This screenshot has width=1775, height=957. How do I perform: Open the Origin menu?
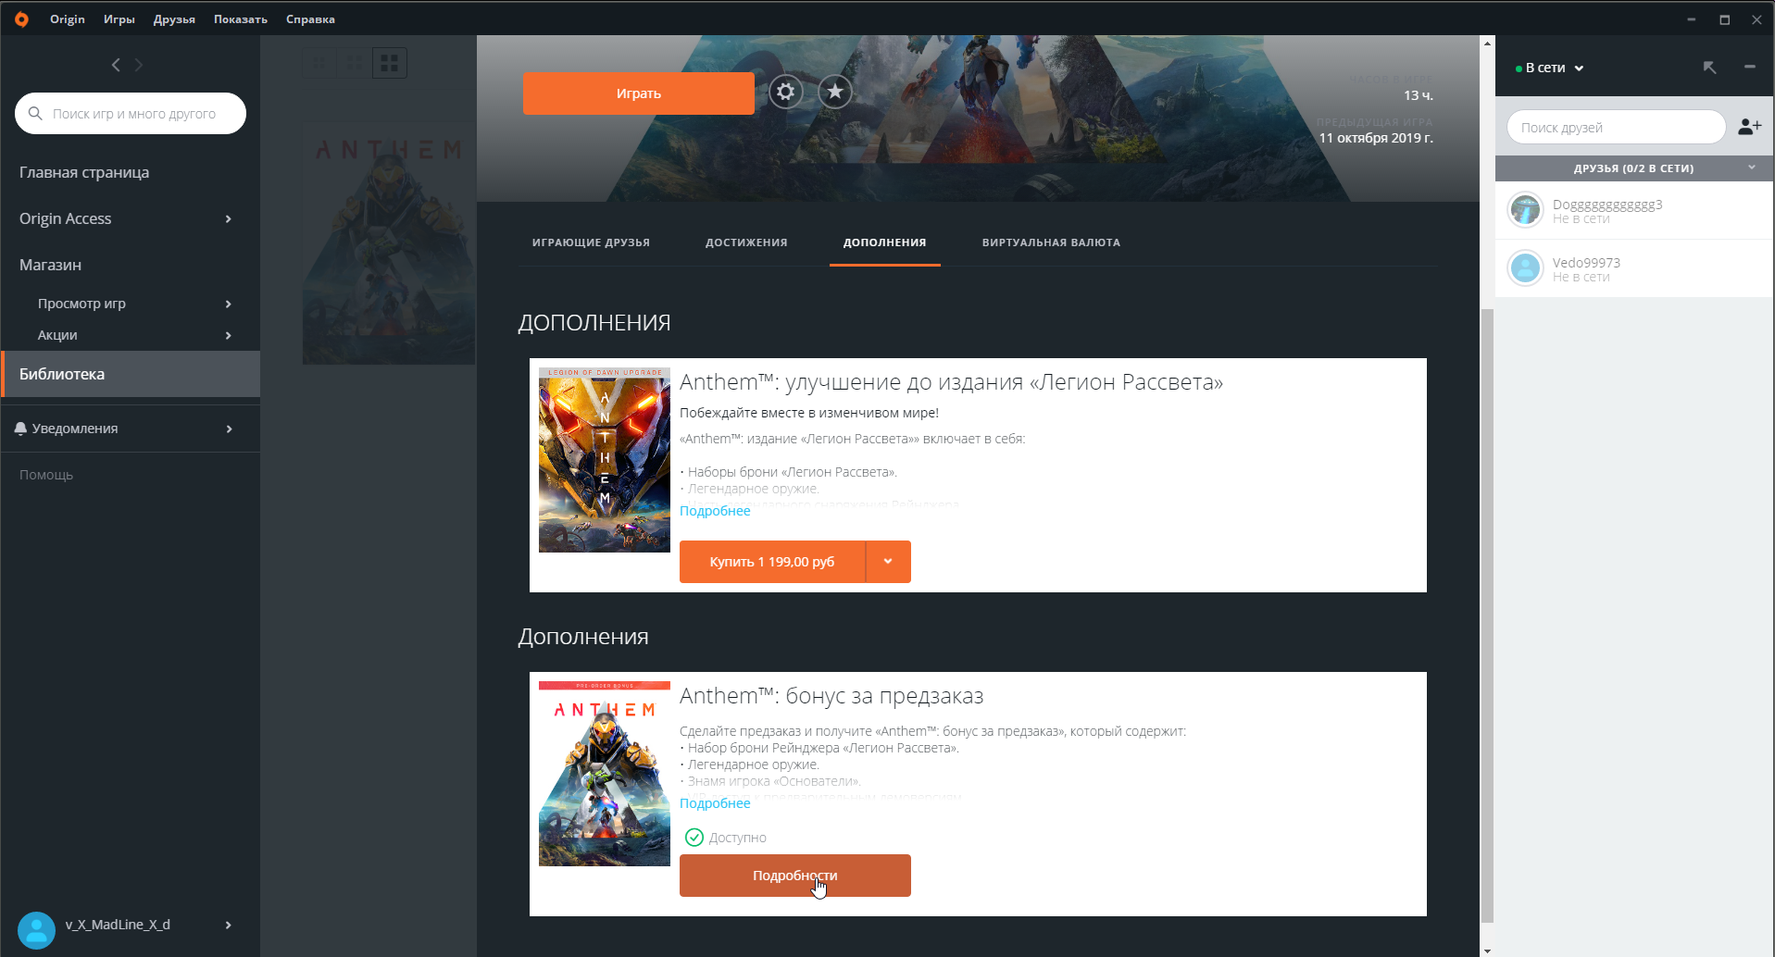click(x=68, y=19)
